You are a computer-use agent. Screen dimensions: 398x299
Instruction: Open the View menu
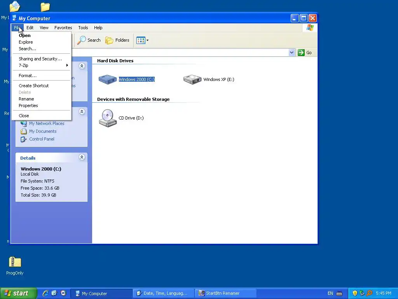coord(44,28)
